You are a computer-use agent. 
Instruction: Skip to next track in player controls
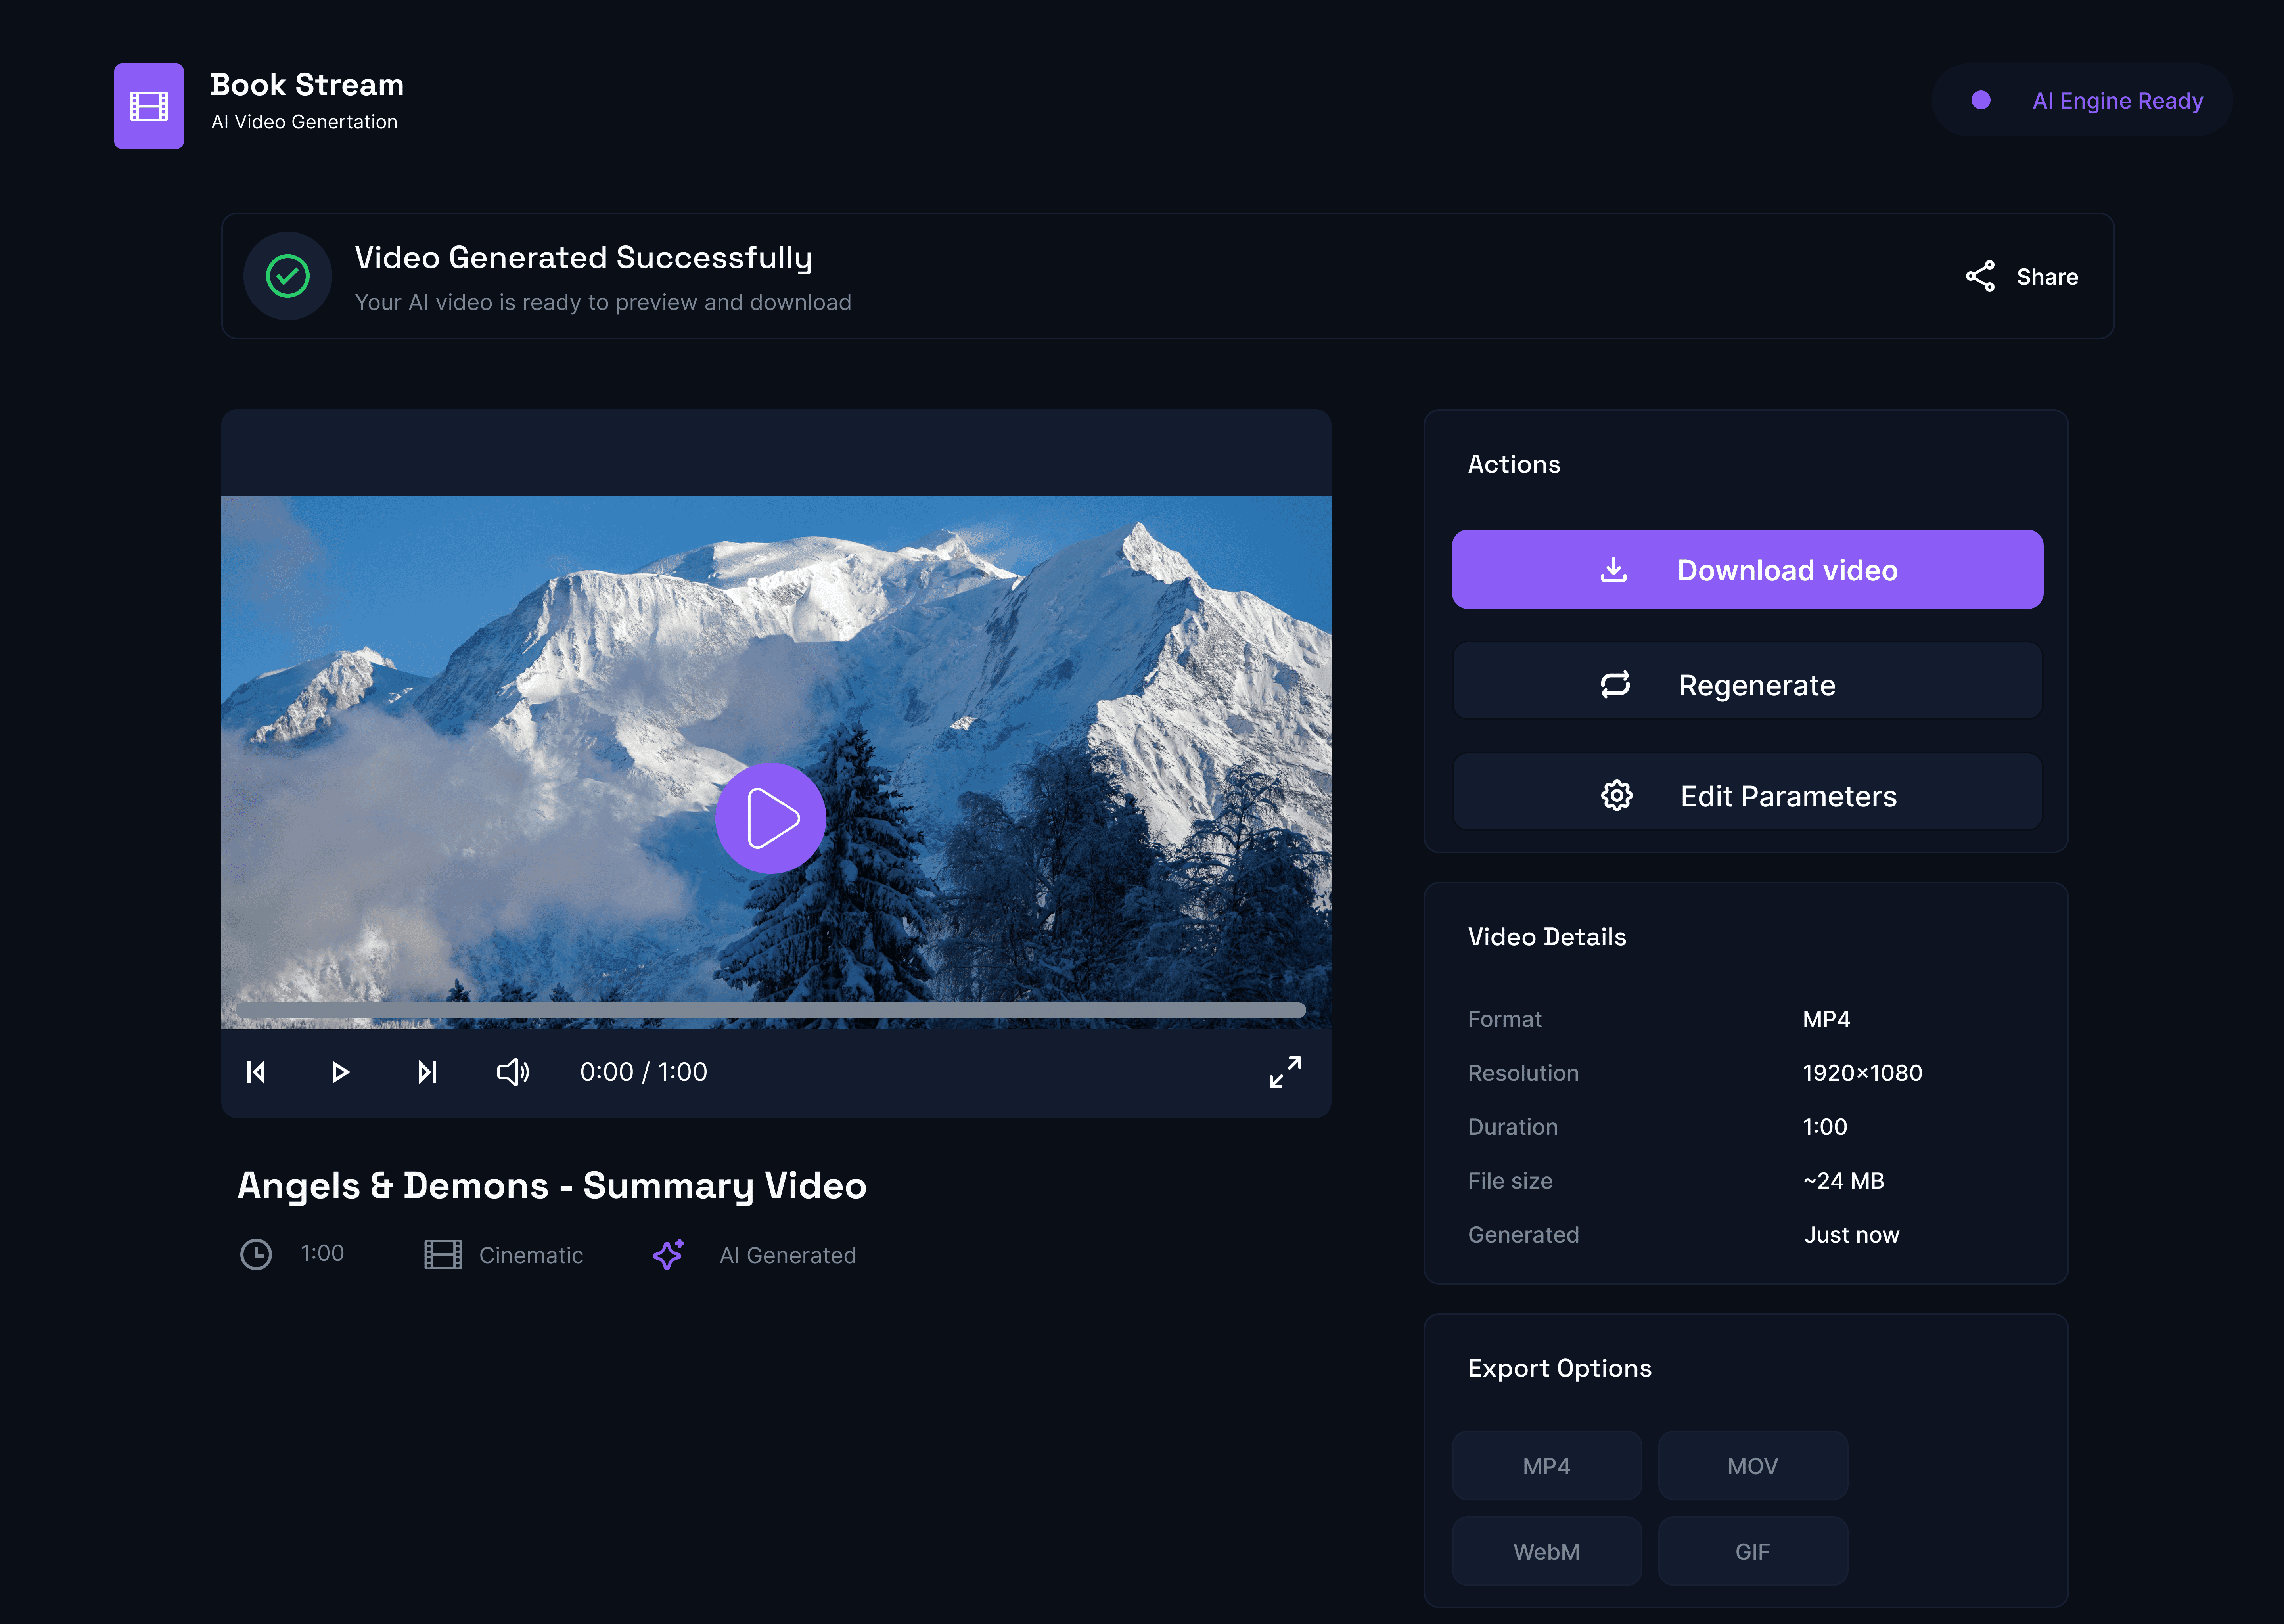427,1072
